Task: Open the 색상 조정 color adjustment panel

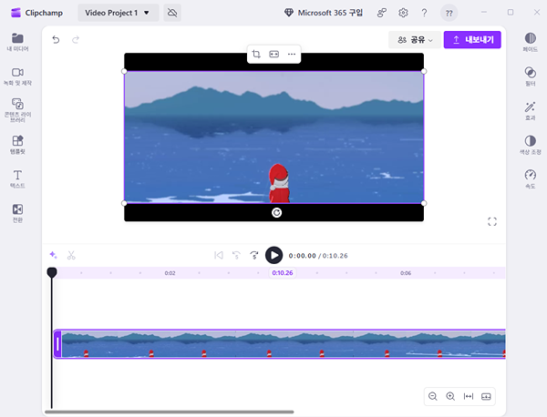Action: point(530,144)
